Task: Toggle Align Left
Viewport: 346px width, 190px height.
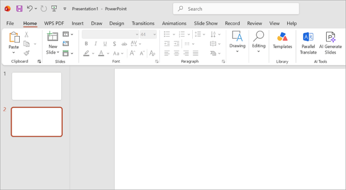Action: point(167,53)
